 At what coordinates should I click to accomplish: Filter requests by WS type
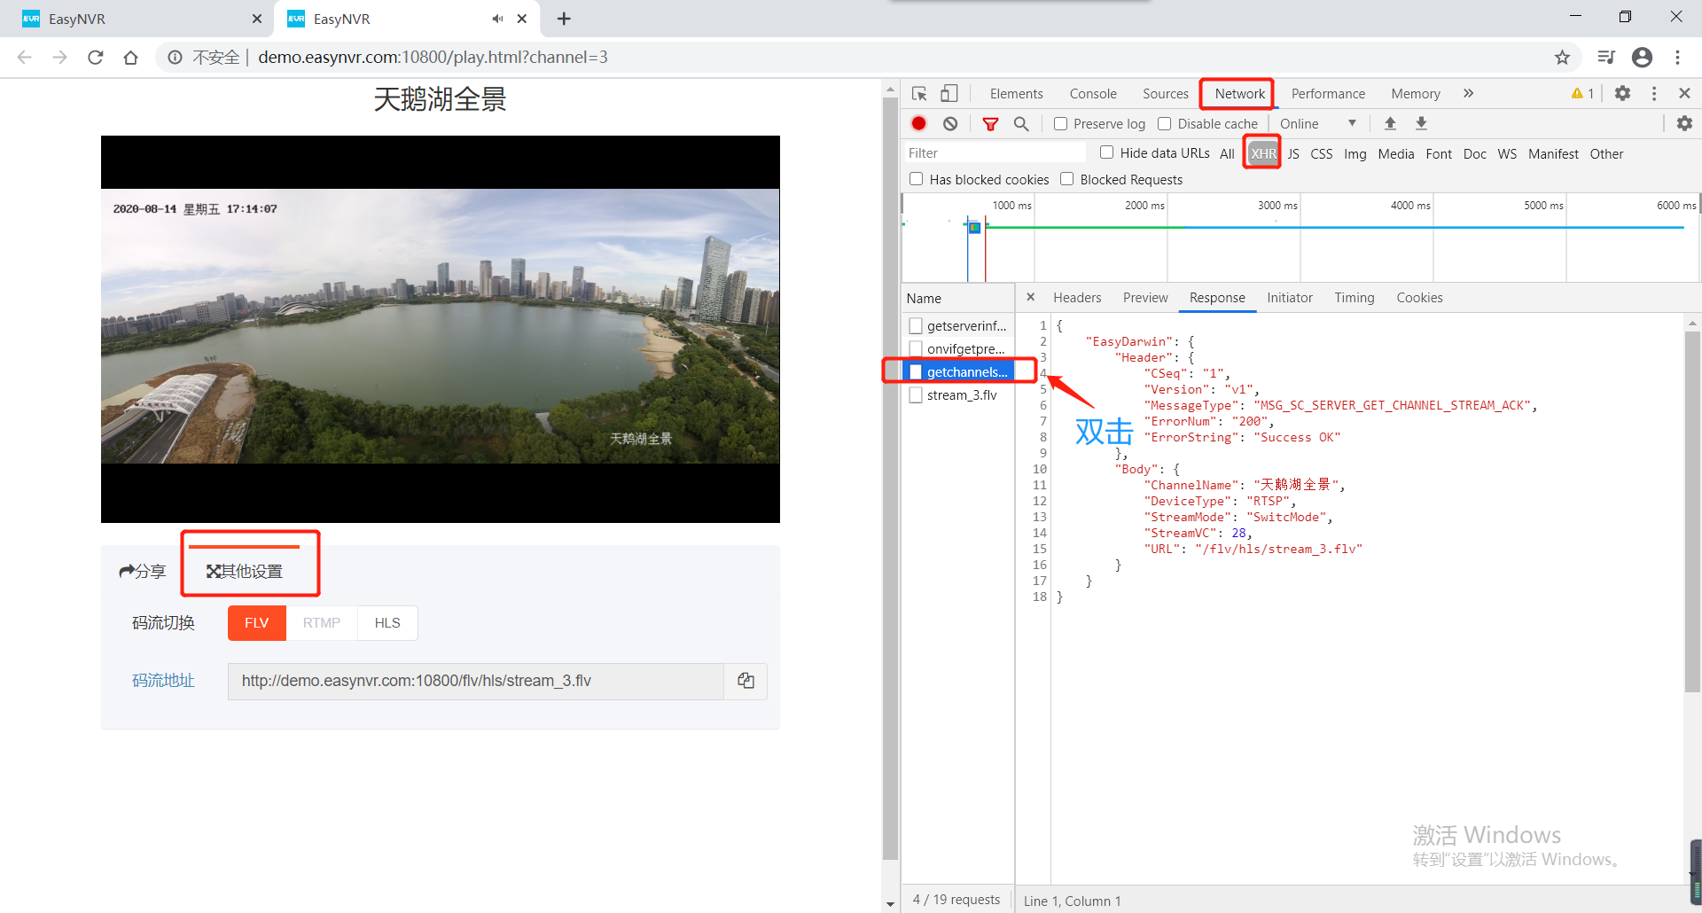(1507, 154)
